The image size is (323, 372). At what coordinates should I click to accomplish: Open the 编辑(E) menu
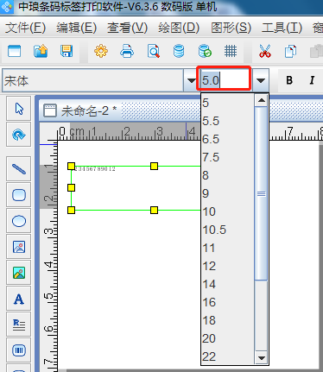pyautogui.click(x=76, y=28)
